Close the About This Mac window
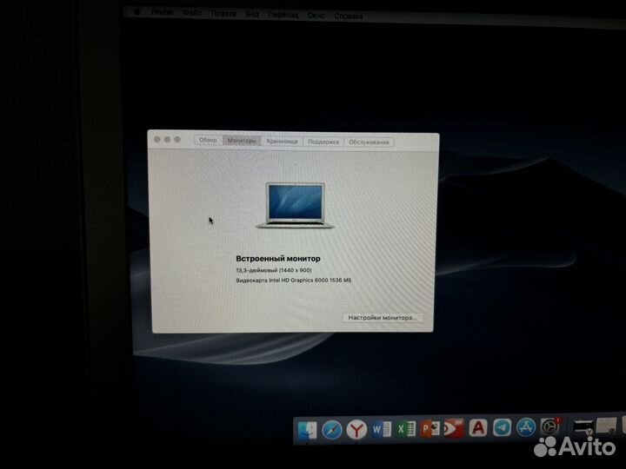Screen dimensions: 626x469 tap(156, 139)
